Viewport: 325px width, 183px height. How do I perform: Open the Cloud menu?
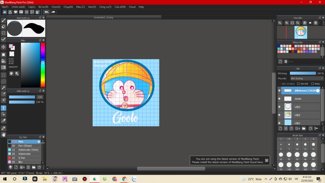click(x=132, y=7)
